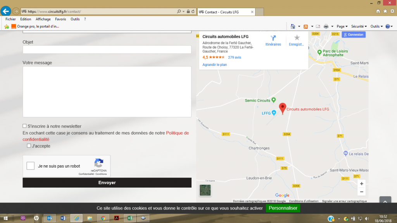This screenshot has height=223, width=397.
Task: Click the green Personnaliser cookies button
Action: 283,208
